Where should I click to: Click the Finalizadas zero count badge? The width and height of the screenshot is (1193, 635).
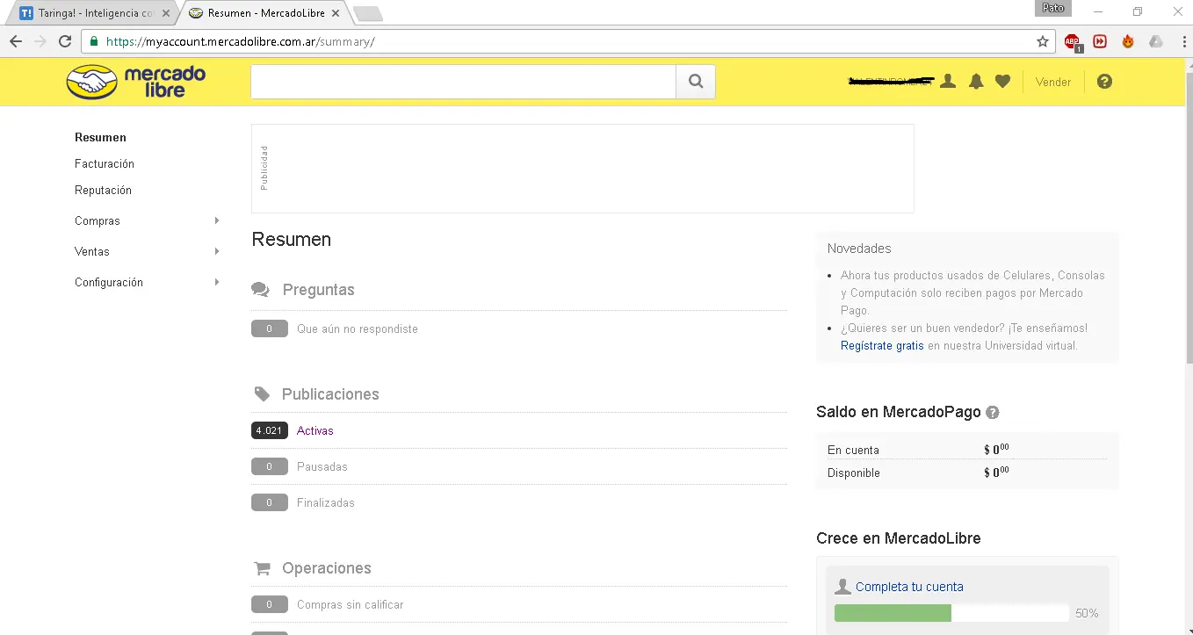click(269, 502)
